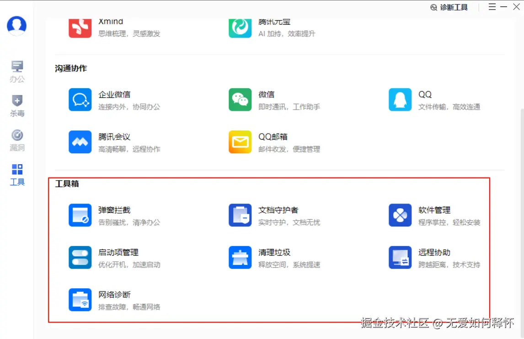Viewport: 524px width, 339px height.
Task: Click the 网络诊断 title text
Action: tap(114, 295)
